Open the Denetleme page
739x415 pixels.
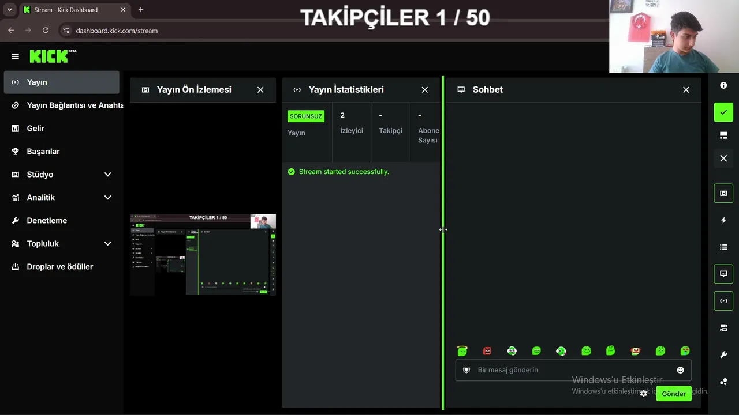[x=62, y=221]
